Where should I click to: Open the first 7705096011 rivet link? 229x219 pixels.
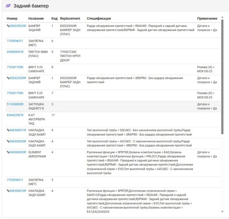(15, 41)
